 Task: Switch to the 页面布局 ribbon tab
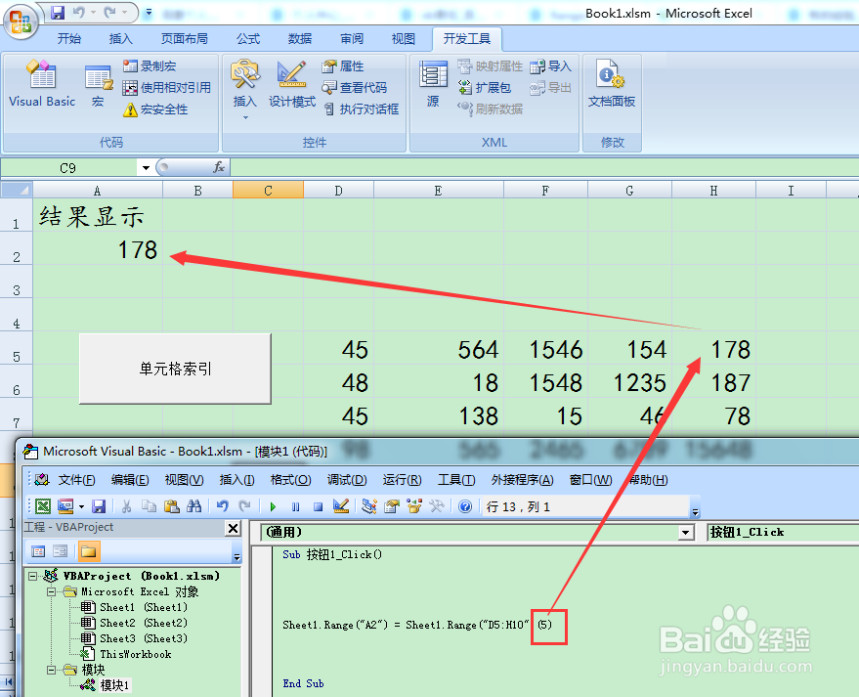(x=184, y=38)
